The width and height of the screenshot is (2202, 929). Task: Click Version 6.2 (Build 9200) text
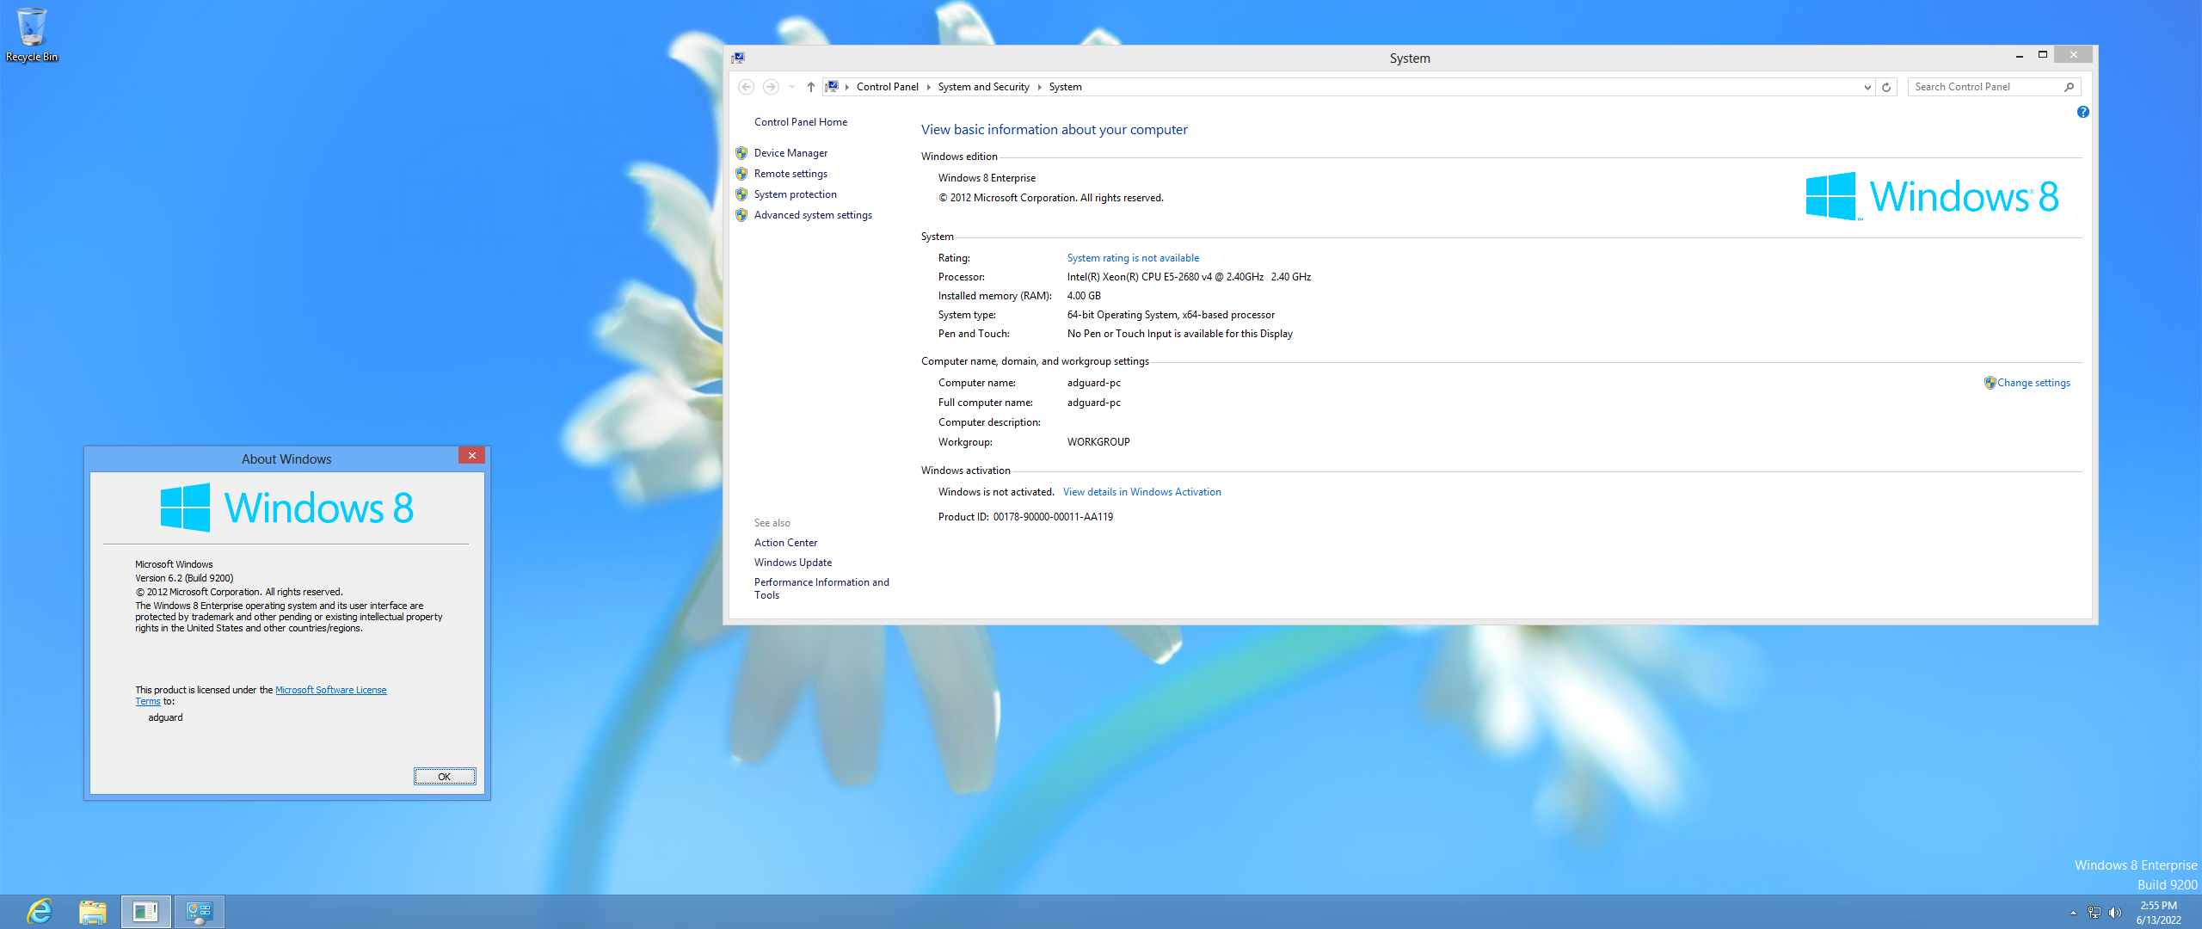click(184, 578)
